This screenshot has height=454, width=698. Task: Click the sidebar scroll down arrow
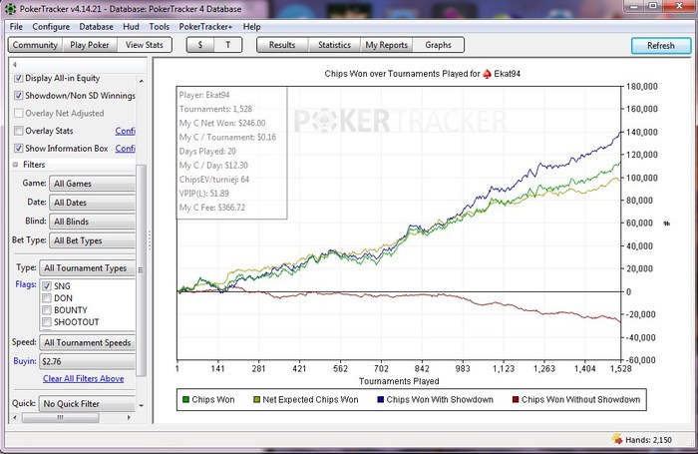coord(142,405)
